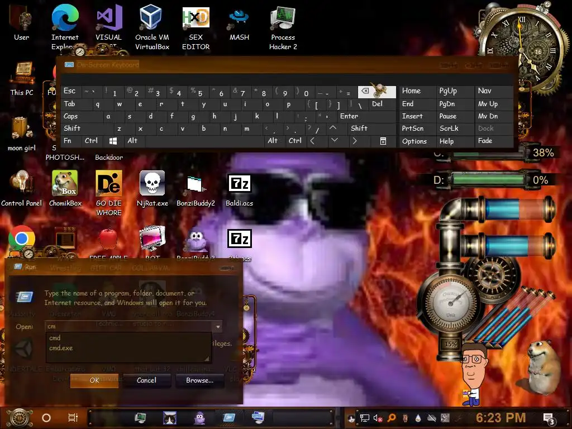
Task: Click the steampunk Start button
Action: point(20,418)
